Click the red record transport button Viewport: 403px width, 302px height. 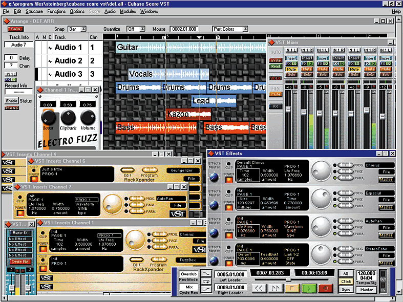pos(326,288)
